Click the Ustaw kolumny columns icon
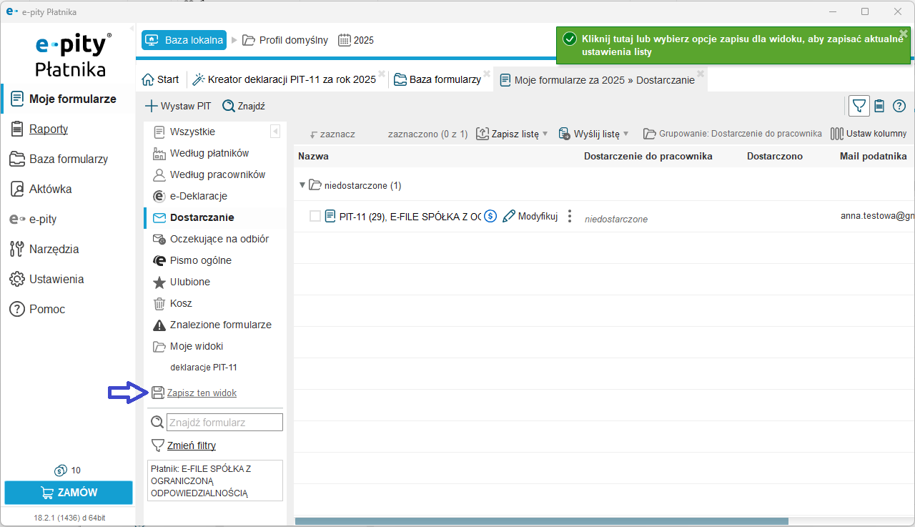Viewport: 915px width, 527px height. click(x=836, y=134)
